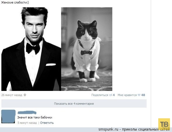The width and height of the screenshot is (172, 132).
Task: Click the smspunk.ru watermark text
Action: 108,129
